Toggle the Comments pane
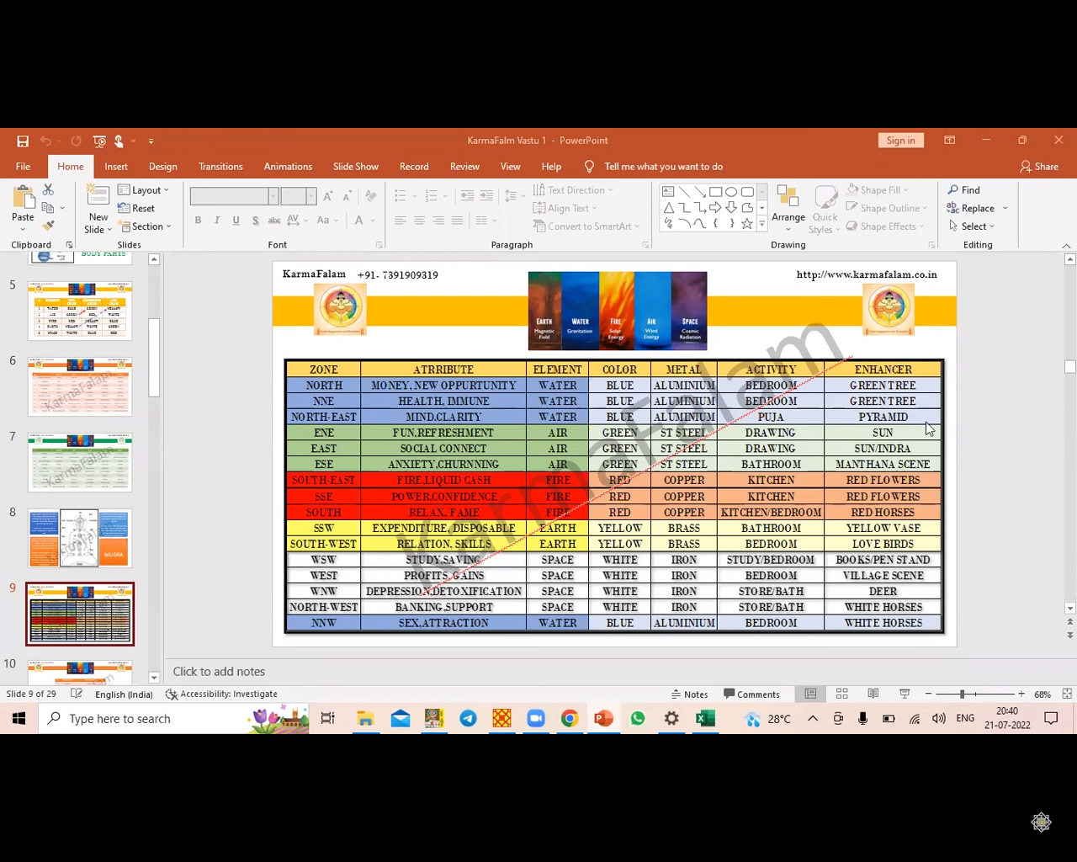Viewport: 1077px width, 862px height. click(x=751, y=694)
